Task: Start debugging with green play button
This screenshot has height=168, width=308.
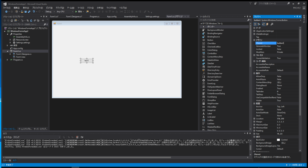Action: coord(76,12)
